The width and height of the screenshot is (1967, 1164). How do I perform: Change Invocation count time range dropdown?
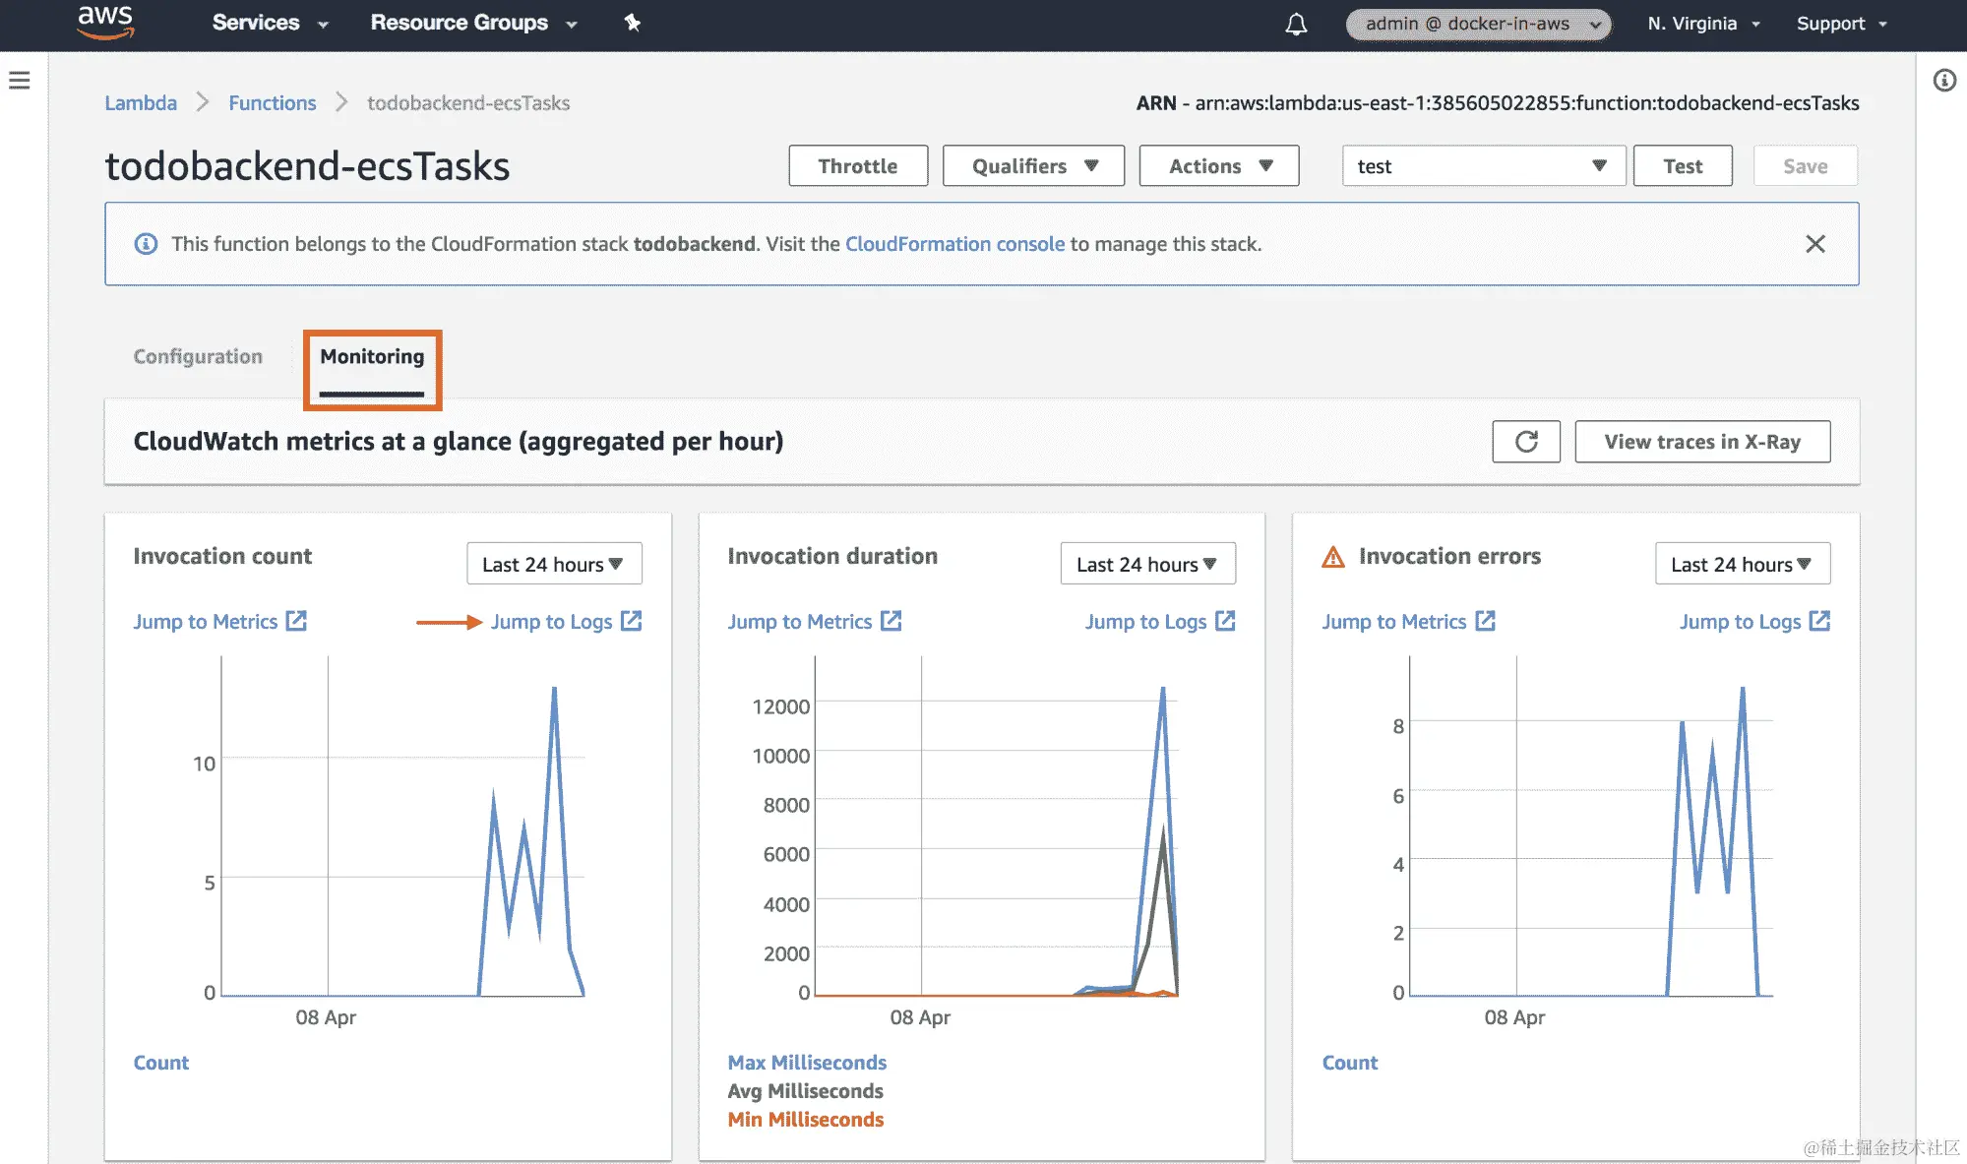click(x=554, y=564)
